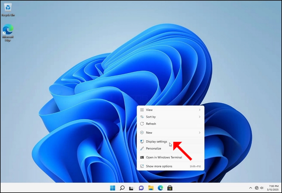The height and width of the screenshot is (193, 282).
Task: Expand the View submenu
Action: pyautogui.click(x=171, y=110)
